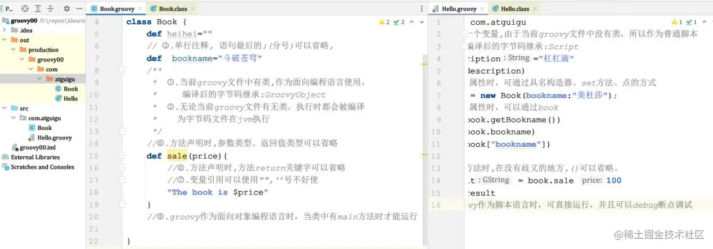Collapse the src folder

point(5,108)
